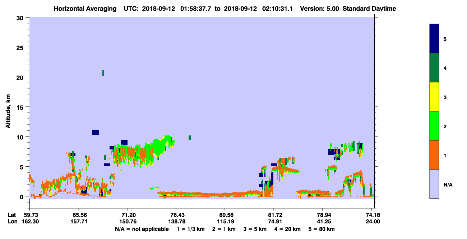
Task: Click the '5 = 80 km' legend text
Action: (322, 229)
